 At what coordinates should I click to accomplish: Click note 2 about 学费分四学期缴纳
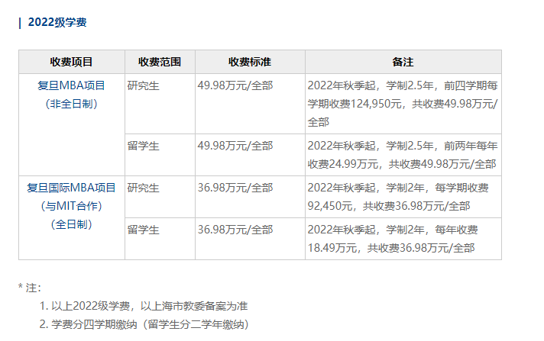pos(144,324)
